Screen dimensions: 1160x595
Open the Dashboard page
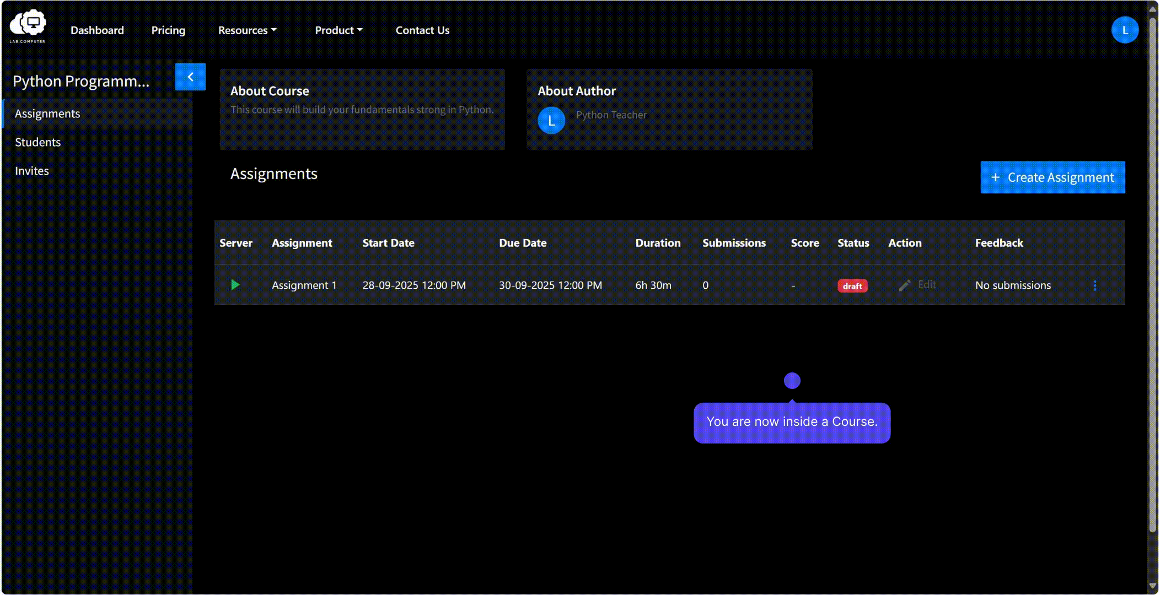[x=97, y=30]
